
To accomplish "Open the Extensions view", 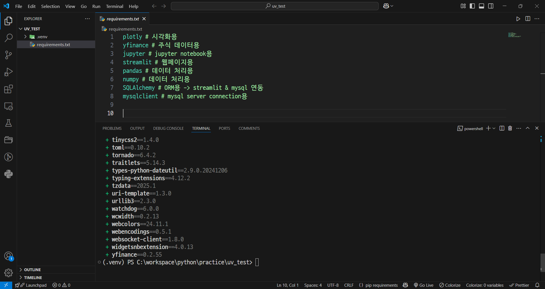I will [9, 89].
